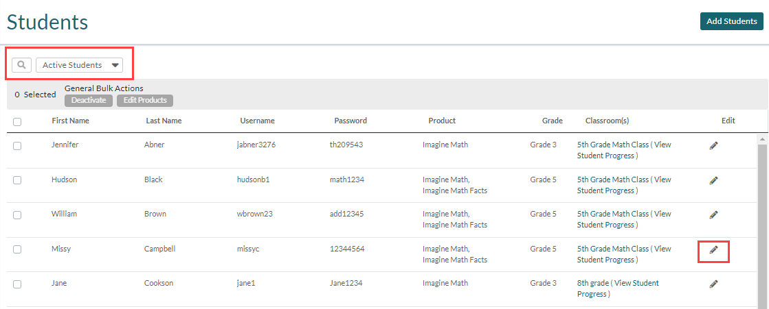Viewport: 769px width, 309px height.
Task: Select Hudson Black's row checkbox
Action: point(17,180)
